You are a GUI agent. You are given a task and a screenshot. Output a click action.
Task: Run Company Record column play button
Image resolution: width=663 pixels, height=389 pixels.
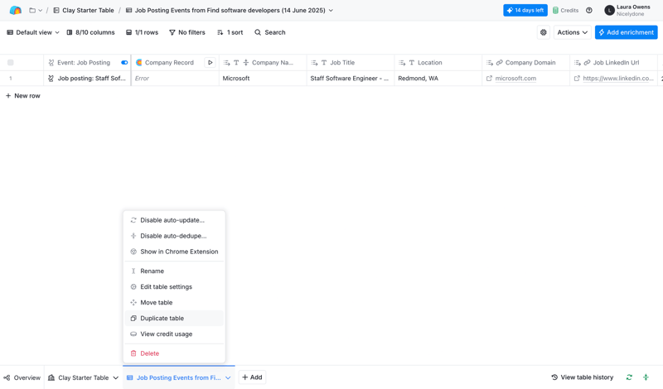coord(211,63)
